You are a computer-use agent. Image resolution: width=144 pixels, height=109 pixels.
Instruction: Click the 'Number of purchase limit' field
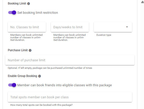(70, 60)
